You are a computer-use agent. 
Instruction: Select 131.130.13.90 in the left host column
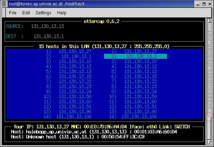(x=68, y=112)
